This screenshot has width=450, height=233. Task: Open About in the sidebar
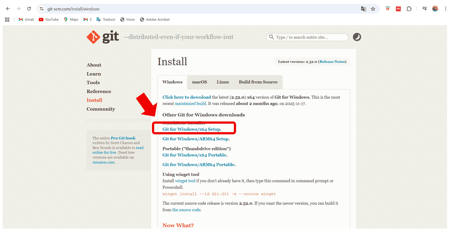94,65
